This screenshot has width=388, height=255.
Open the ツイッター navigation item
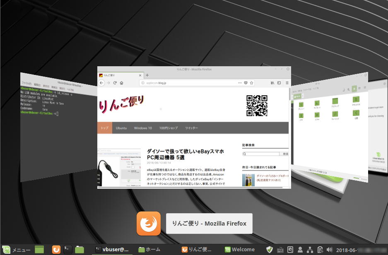(x=192, y=128)
